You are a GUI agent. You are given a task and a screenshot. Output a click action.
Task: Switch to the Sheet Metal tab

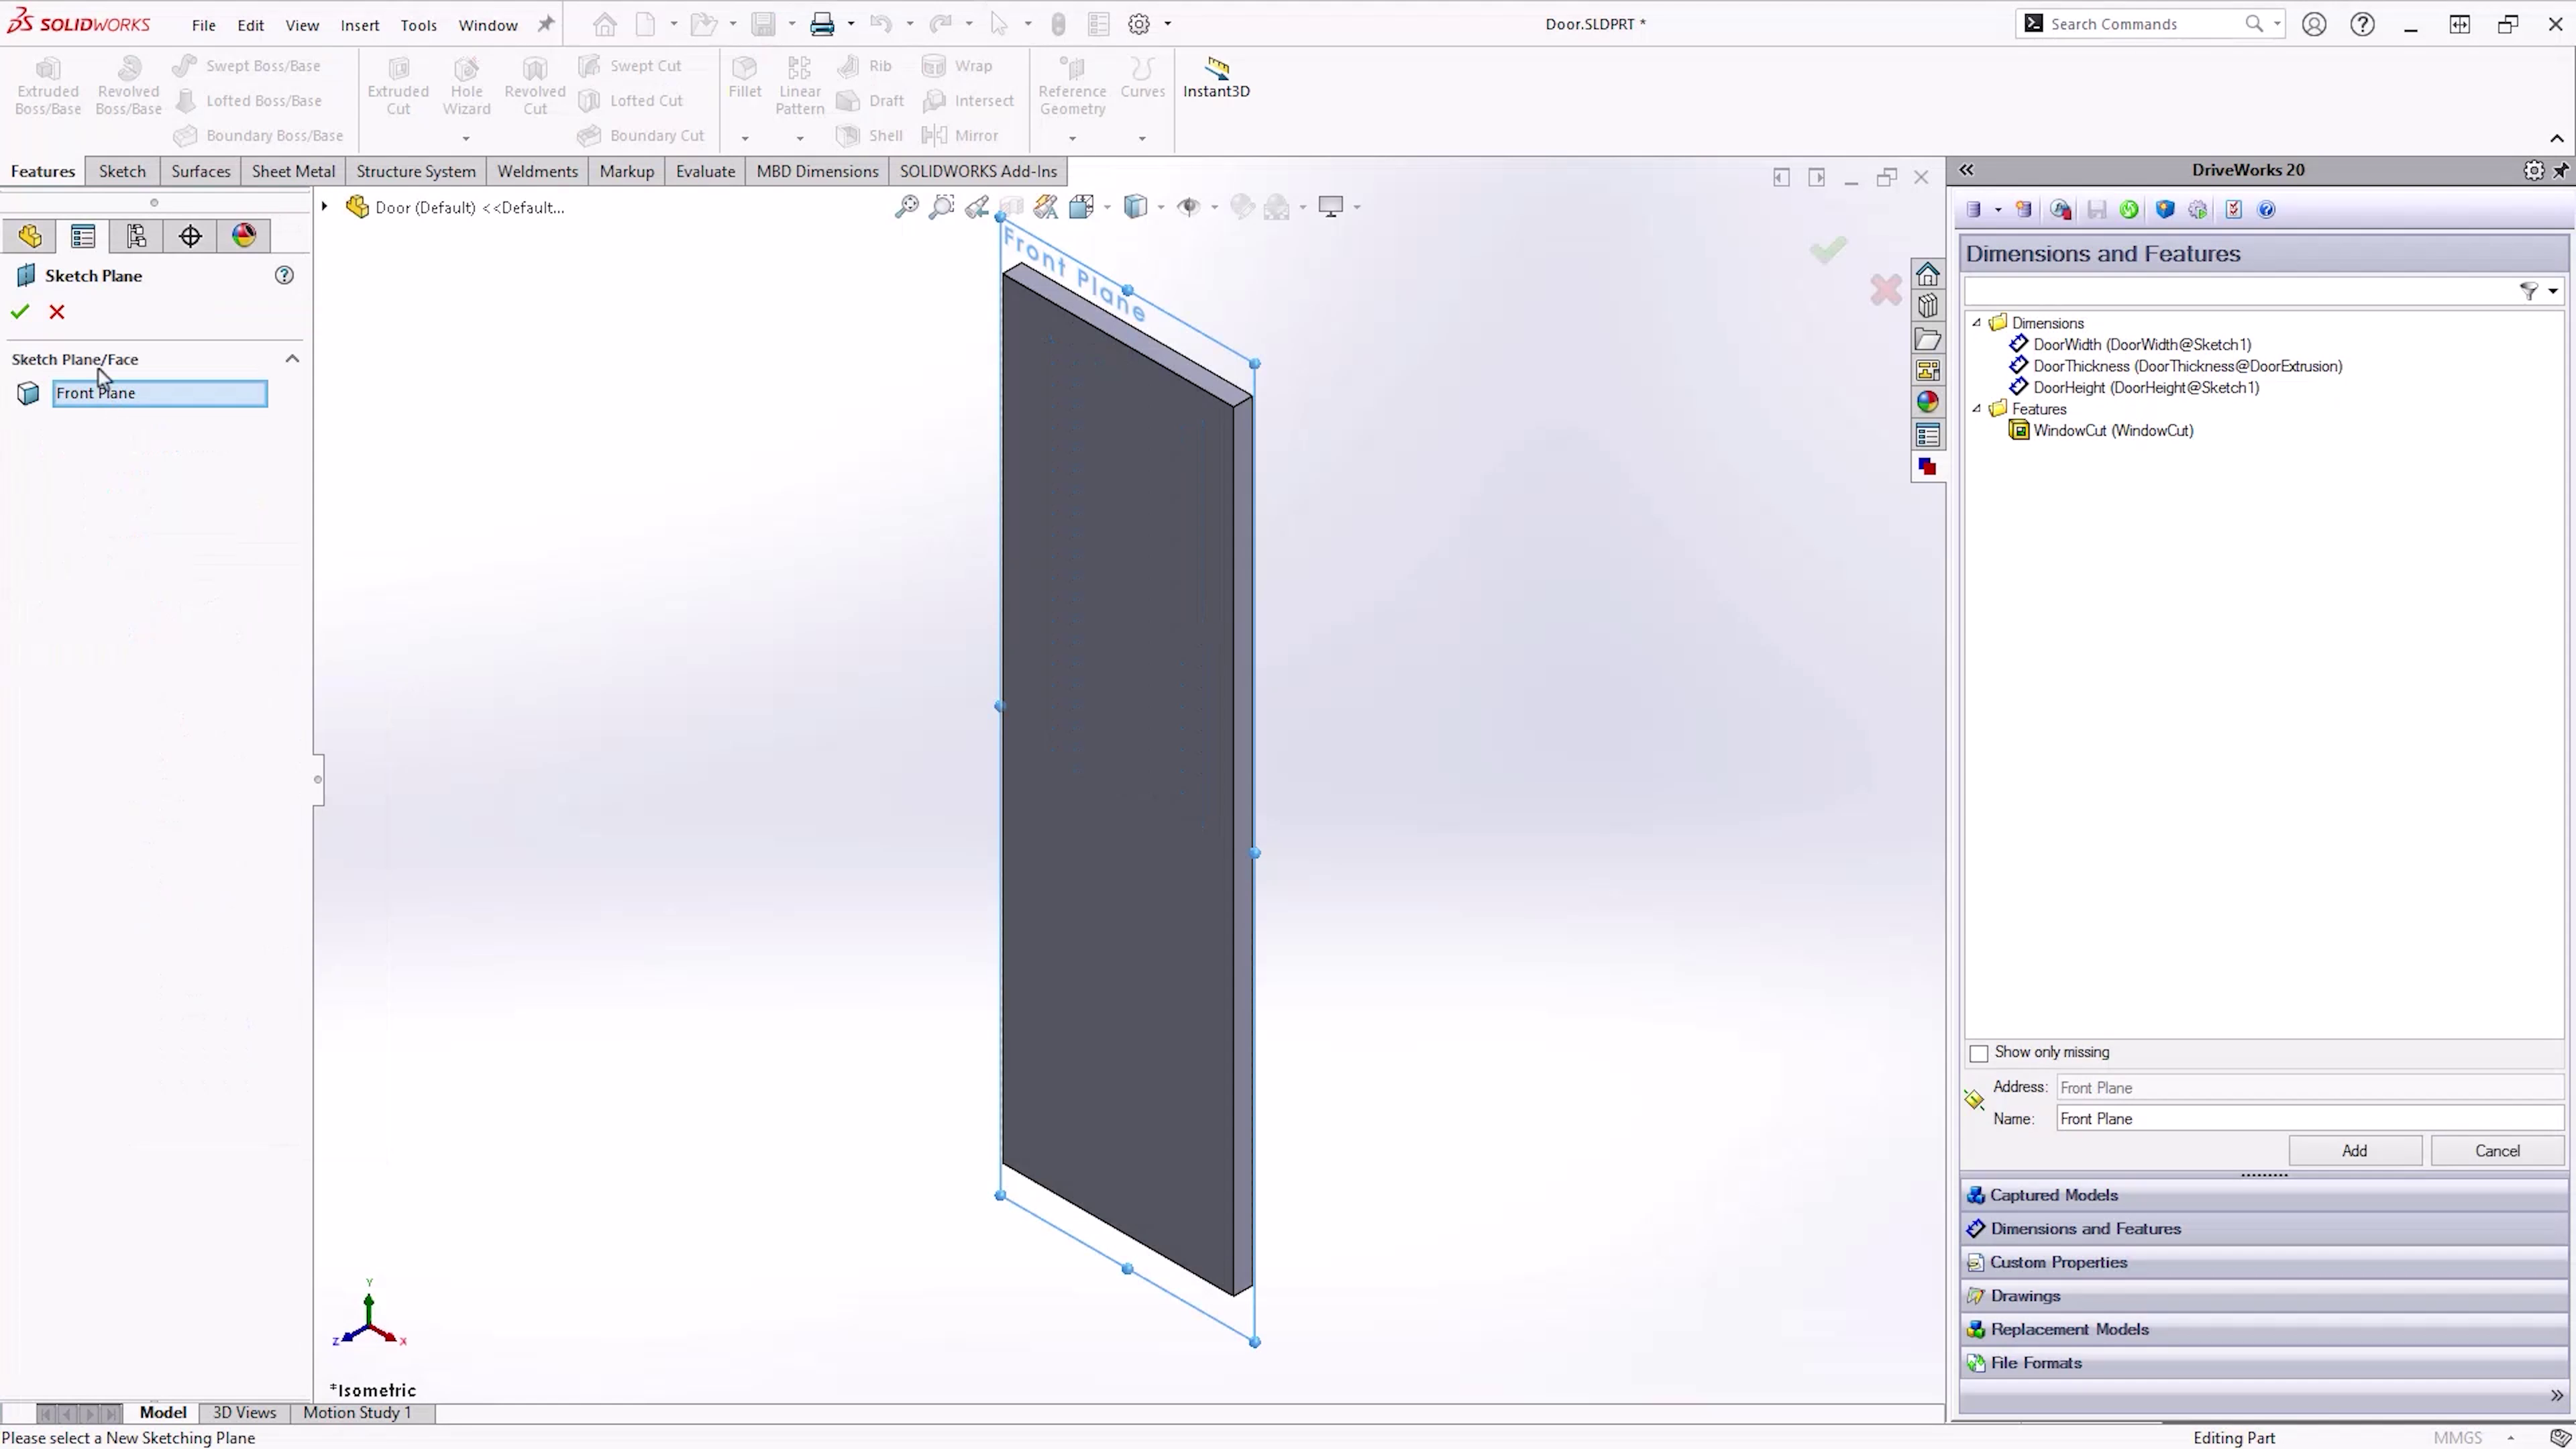click(x=293, y=171)
